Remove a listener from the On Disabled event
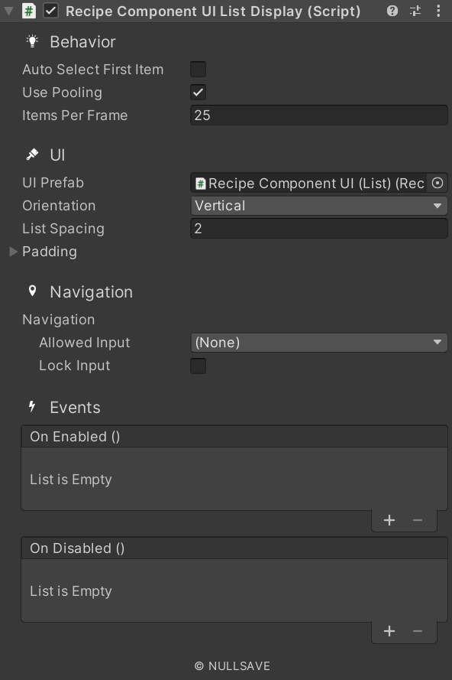The height and width of the screenshot is (680, 452). point(417,631)
